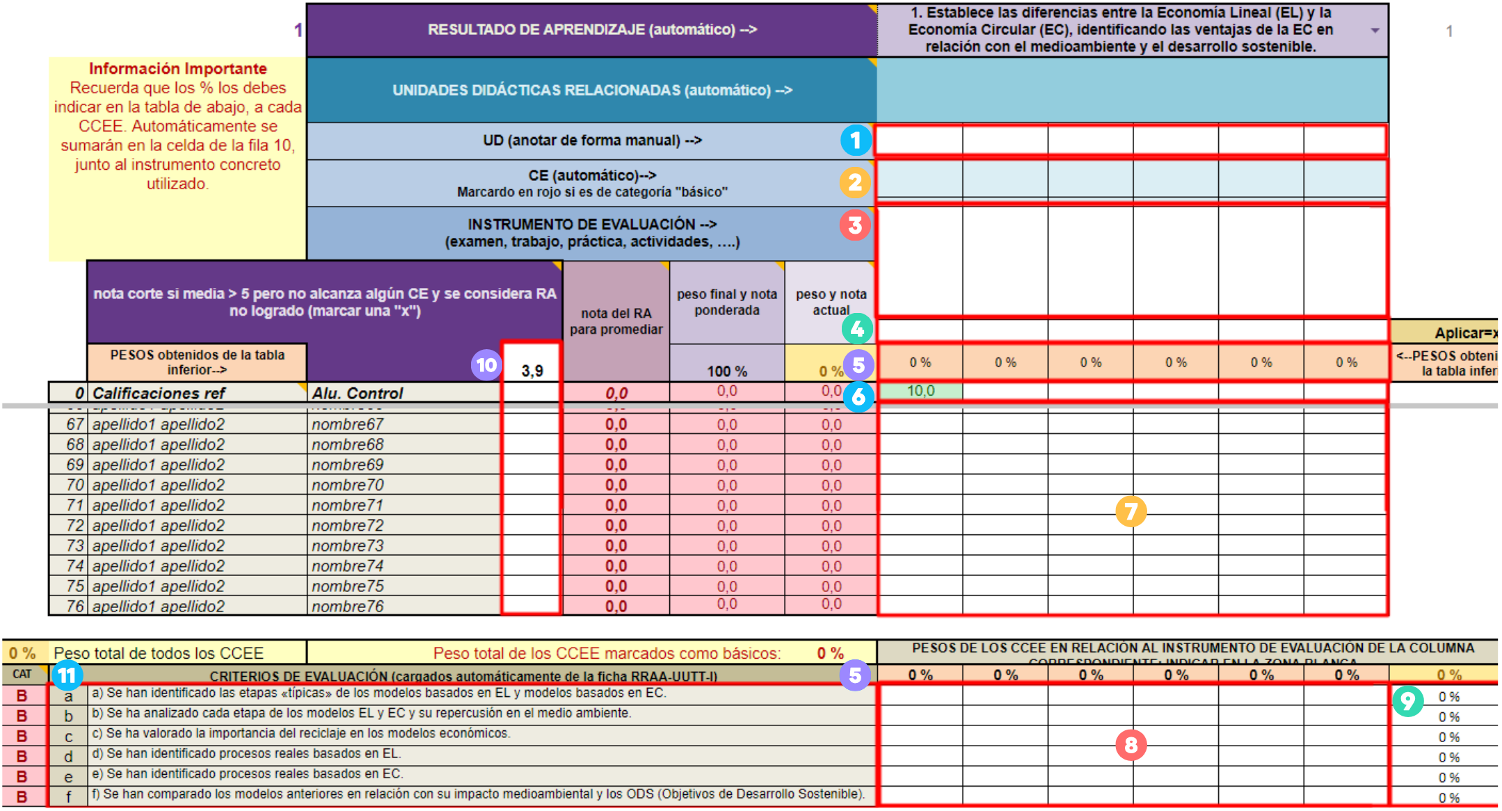1502x811 pixels.
Task: Select student name cell 'nombre71'
Action: (405, 505)
